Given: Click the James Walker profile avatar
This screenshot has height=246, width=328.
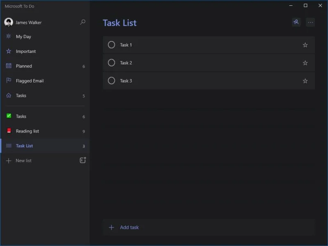Looking at the screenshot, I should [x=9, y=22].
